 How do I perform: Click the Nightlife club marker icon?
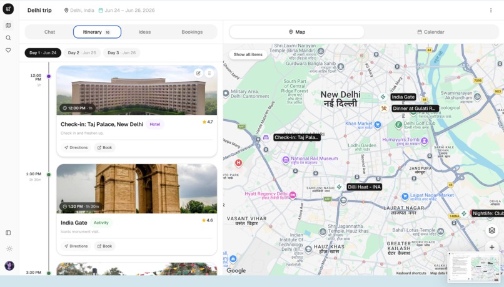point(464,213)
